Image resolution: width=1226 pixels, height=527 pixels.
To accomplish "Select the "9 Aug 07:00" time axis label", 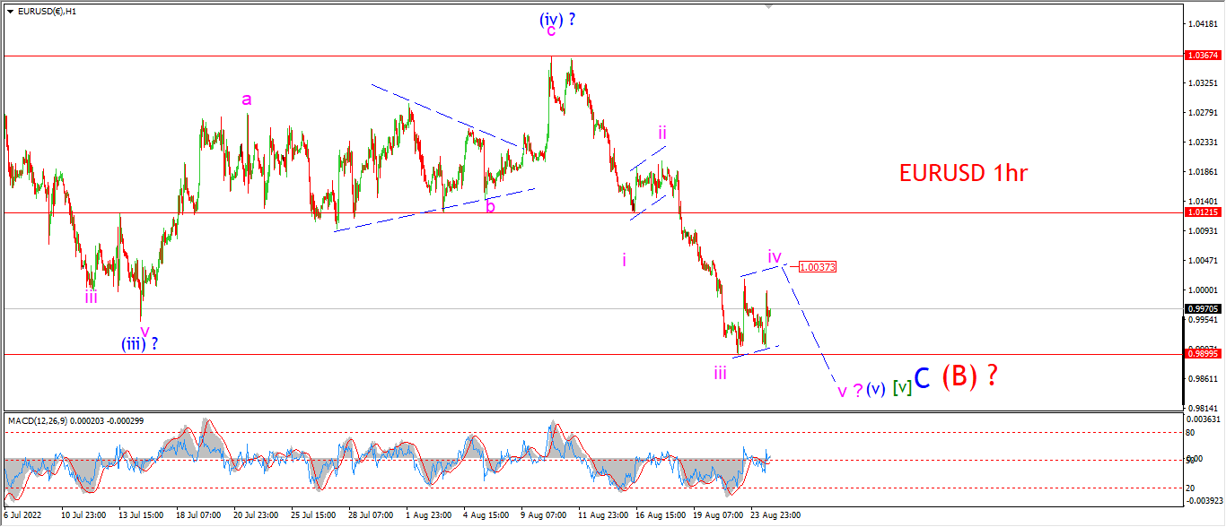I will pyautogui.click(x=545, y=515).
